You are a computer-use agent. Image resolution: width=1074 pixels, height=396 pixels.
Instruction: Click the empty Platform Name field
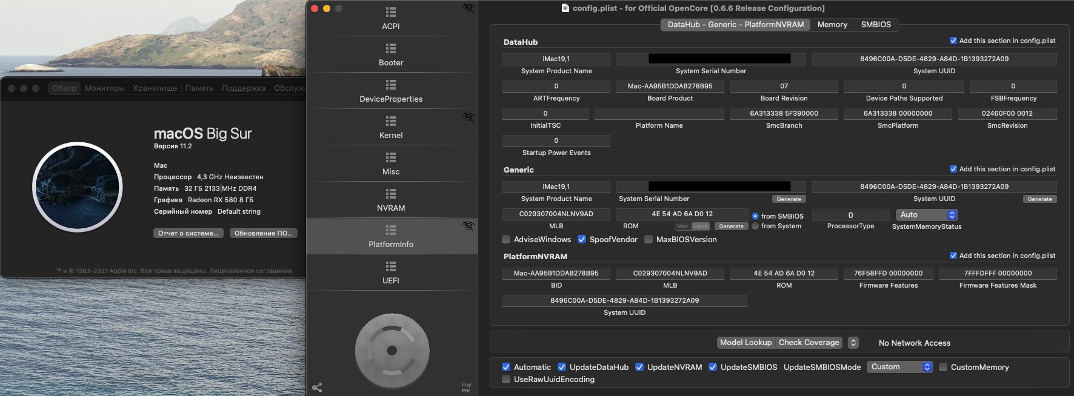tap(659, 113)
